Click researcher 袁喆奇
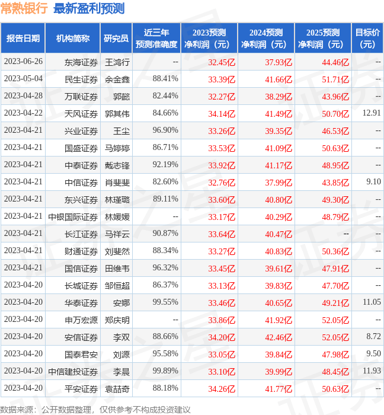 117,390
